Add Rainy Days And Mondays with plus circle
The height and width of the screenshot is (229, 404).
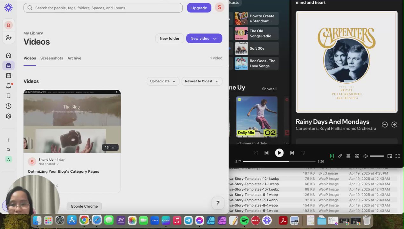coord(394,125)
